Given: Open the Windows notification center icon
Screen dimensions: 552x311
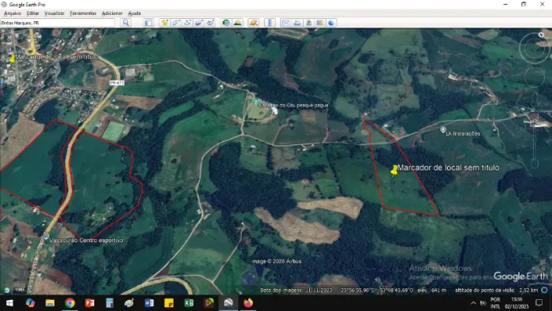Looking at the screenshot, I should pyautogui.click(x=539, y=303).
